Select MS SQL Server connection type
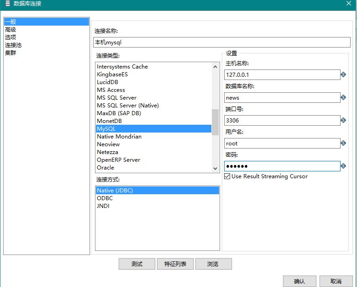357x287 pixels. coord(116,98)
